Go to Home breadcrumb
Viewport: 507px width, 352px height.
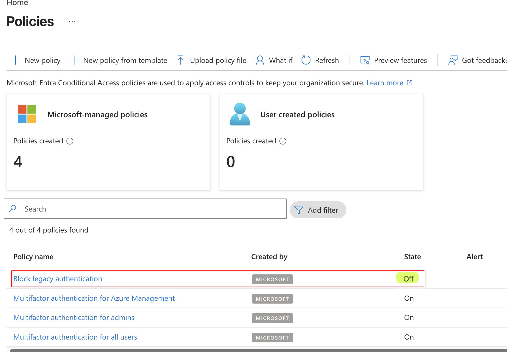tap(17, 3)
